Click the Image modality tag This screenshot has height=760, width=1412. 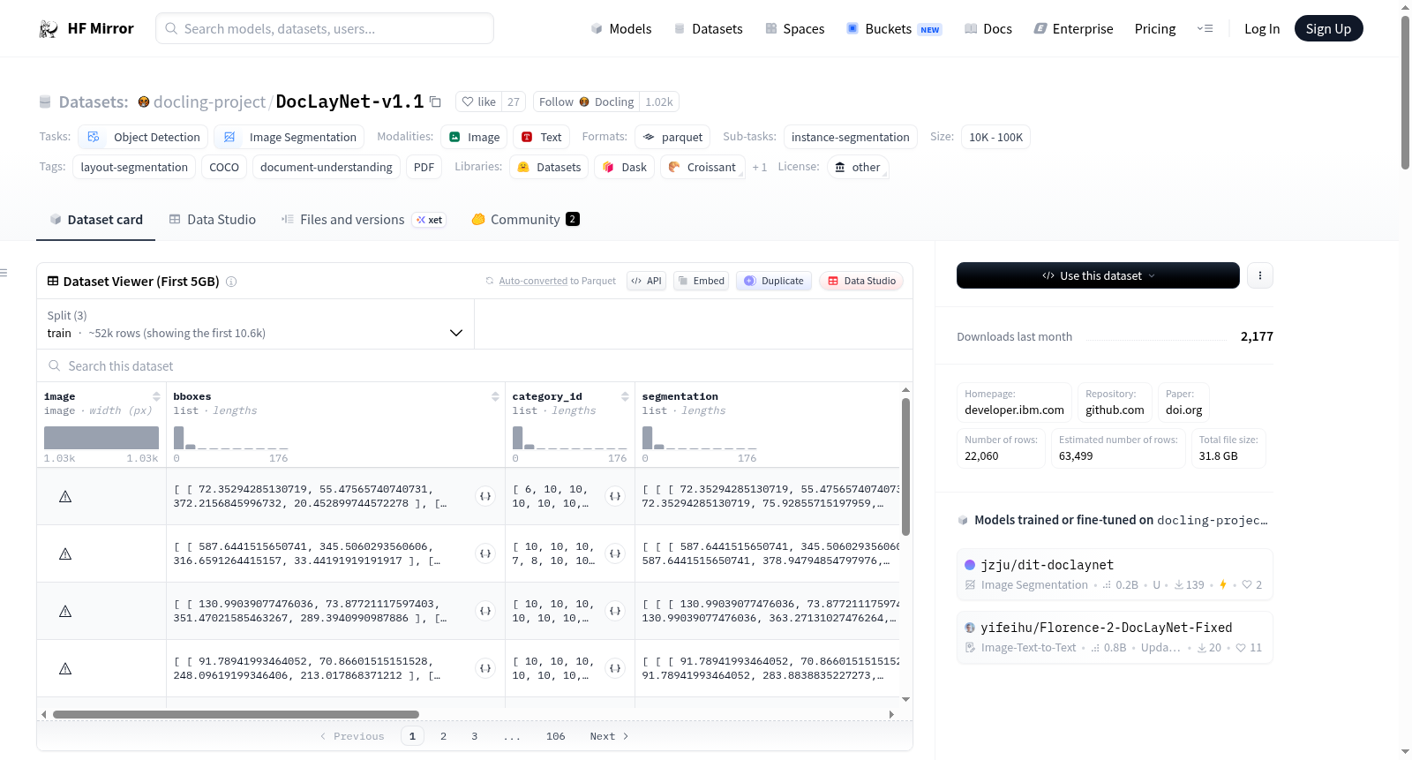coord(474,137)
